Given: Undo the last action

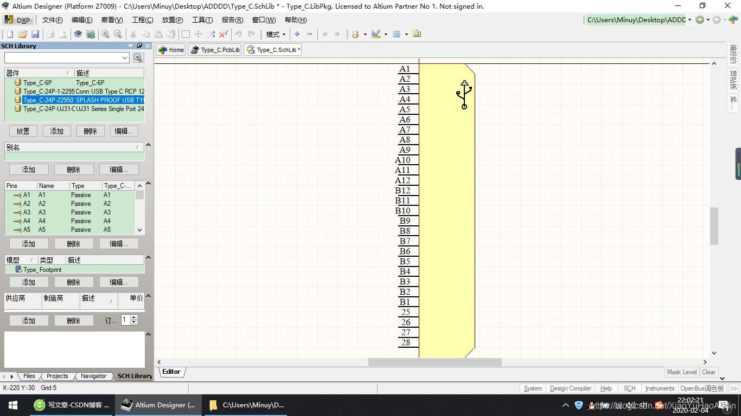Looking at the screenshot, I should [x=239, y=34].
